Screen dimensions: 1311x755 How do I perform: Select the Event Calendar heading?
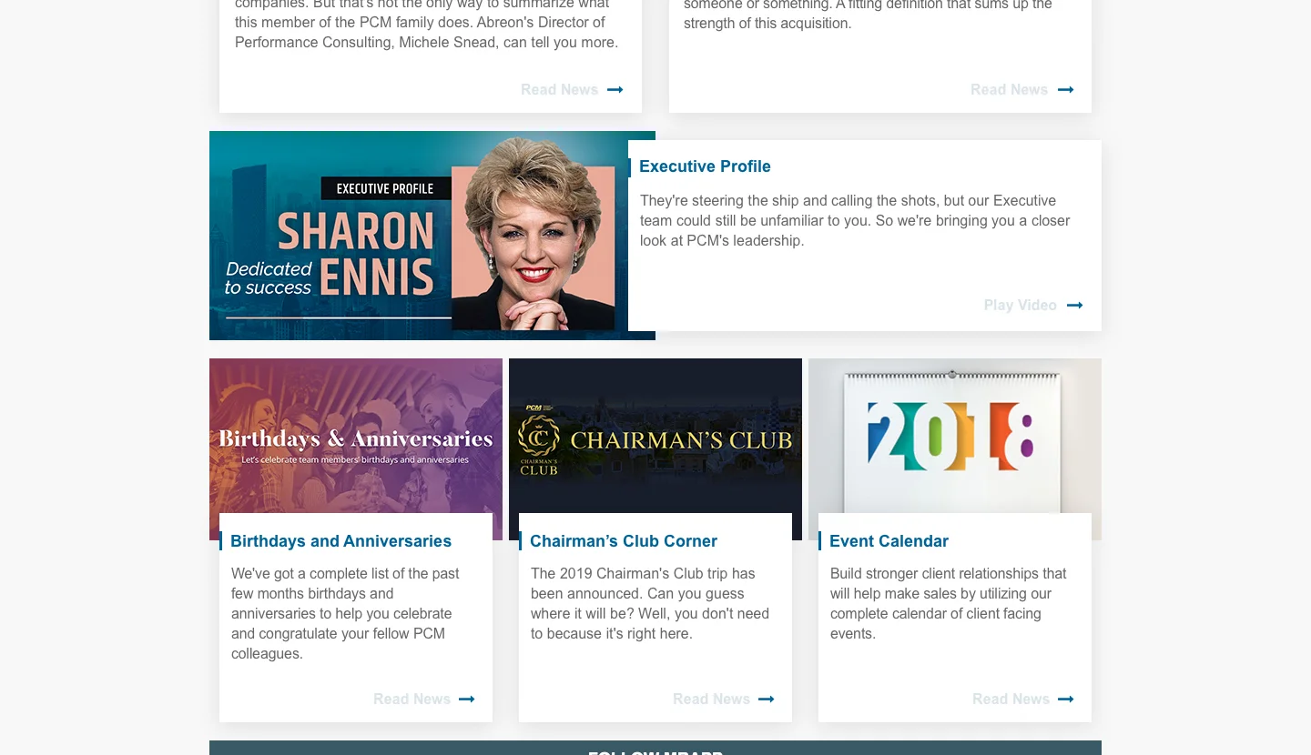889,541
